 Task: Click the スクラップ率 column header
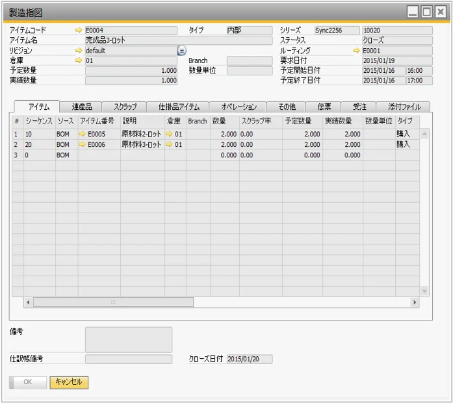pos(261,121)
